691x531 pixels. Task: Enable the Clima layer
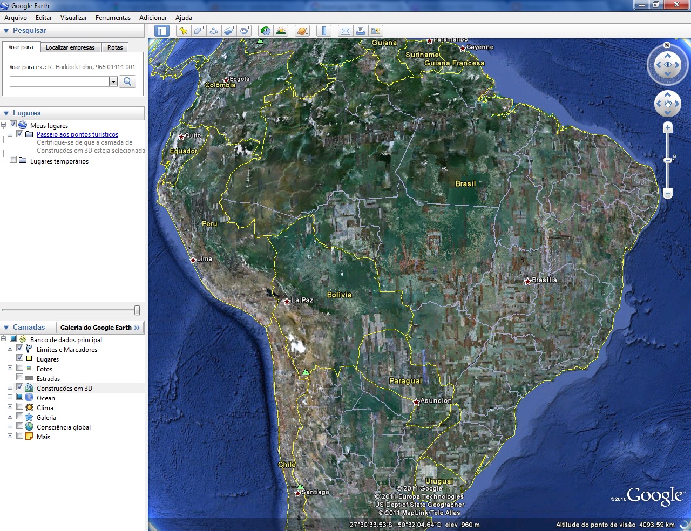[20, 407]
